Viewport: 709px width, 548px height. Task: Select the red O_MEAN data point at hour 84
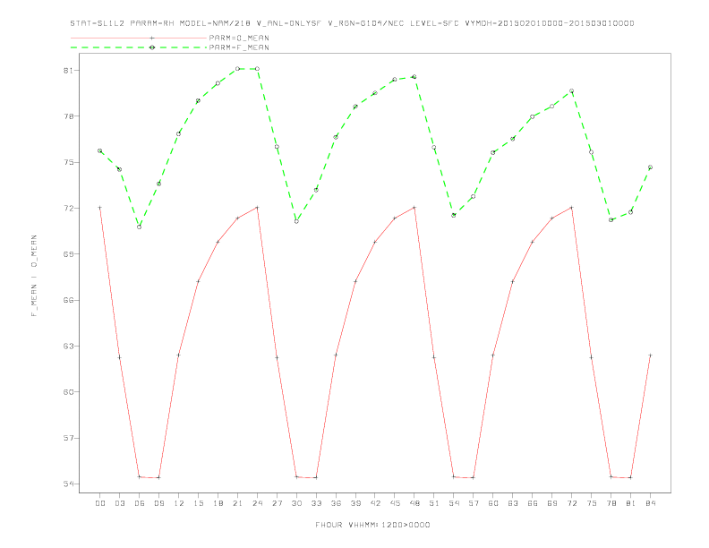pos(650,355)
